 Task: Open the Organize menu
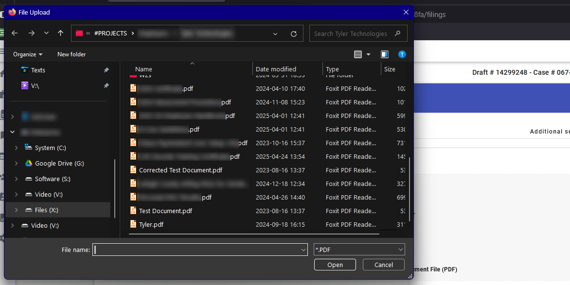28,54
